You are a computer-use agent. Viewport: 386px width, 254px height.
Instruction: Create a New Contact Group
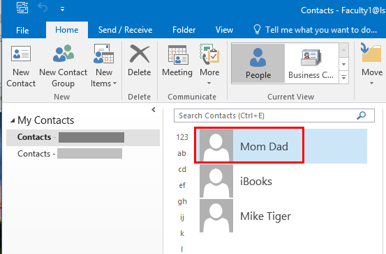click(63, 66)
